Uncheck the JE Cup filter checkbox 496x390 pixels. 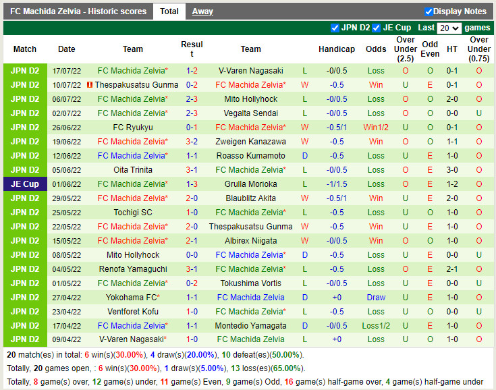[376, 28]
